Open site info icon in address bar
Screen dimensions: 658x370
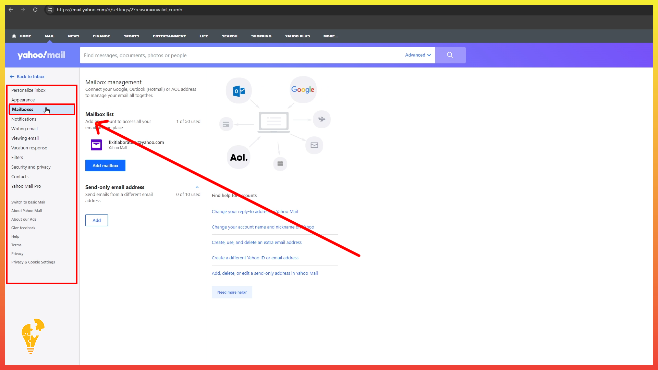click(50, 10)
